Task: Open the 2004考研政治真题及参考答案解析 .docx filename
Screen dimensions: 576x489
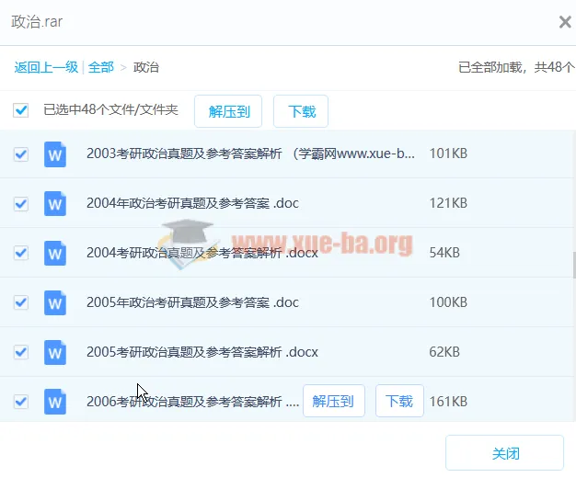Action: pyautogui.click(x=202, y=253)
